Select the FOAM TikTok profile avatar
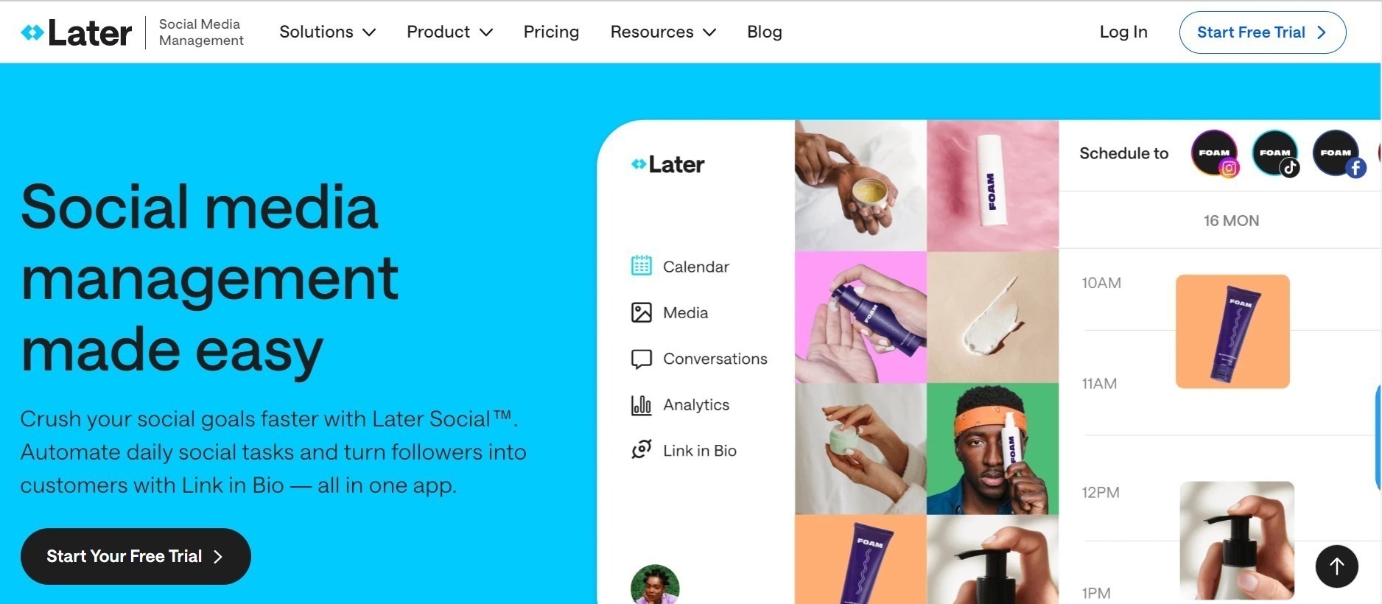Image resolution: width=1382 pixels, height=604 pixels. (x=1276, y=153)
